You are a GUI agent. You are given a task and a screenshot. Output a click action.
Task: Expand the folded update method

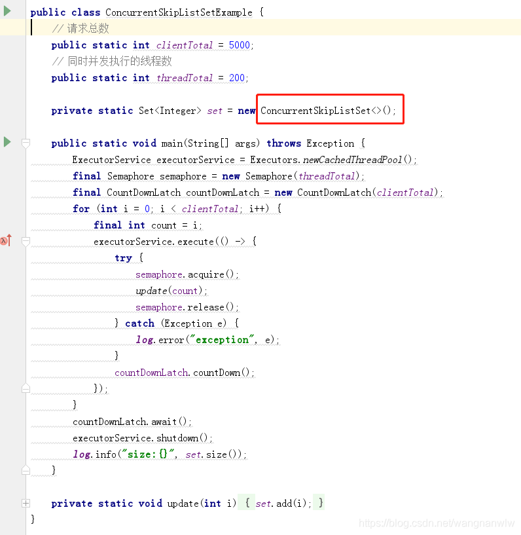coord(26,504)
